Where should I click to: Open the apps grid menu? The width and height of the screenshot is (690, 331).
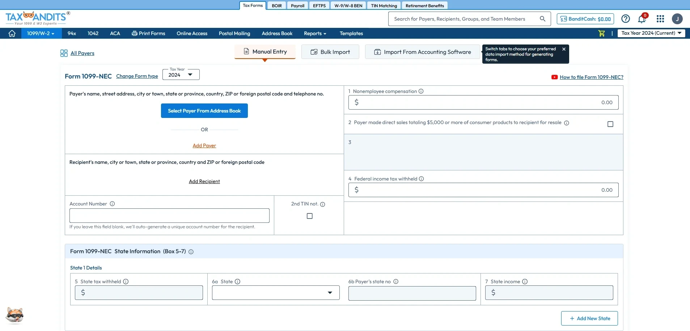pos(660,18)
